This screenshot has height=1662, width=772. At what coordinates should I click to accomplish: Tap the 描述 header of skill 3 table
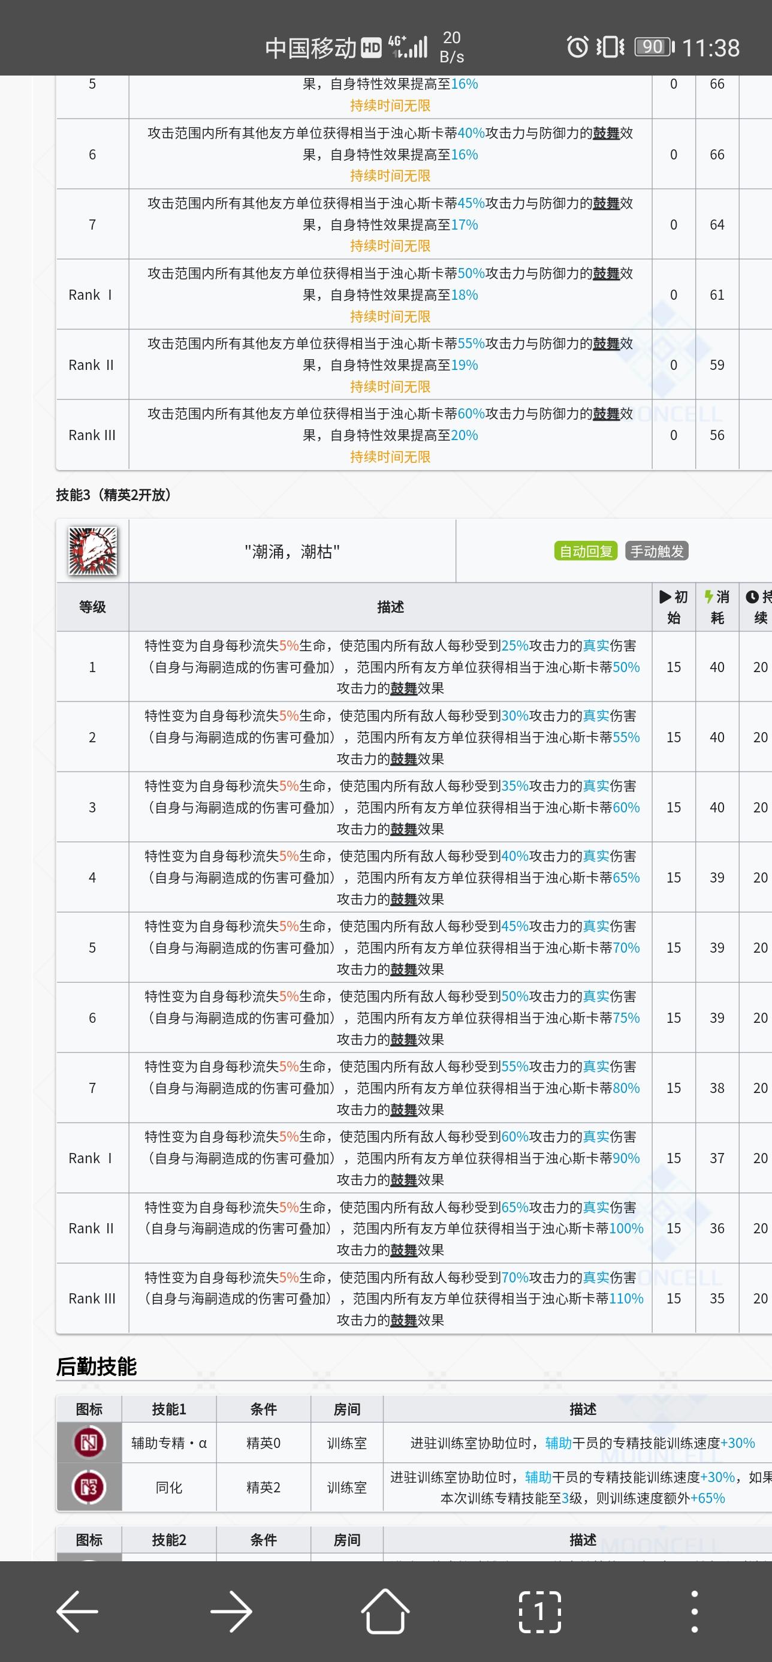pyautogui.click(x=390, y=607)
